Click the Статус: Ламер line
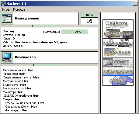The image size is (139, 114). (x=14, y=35)
